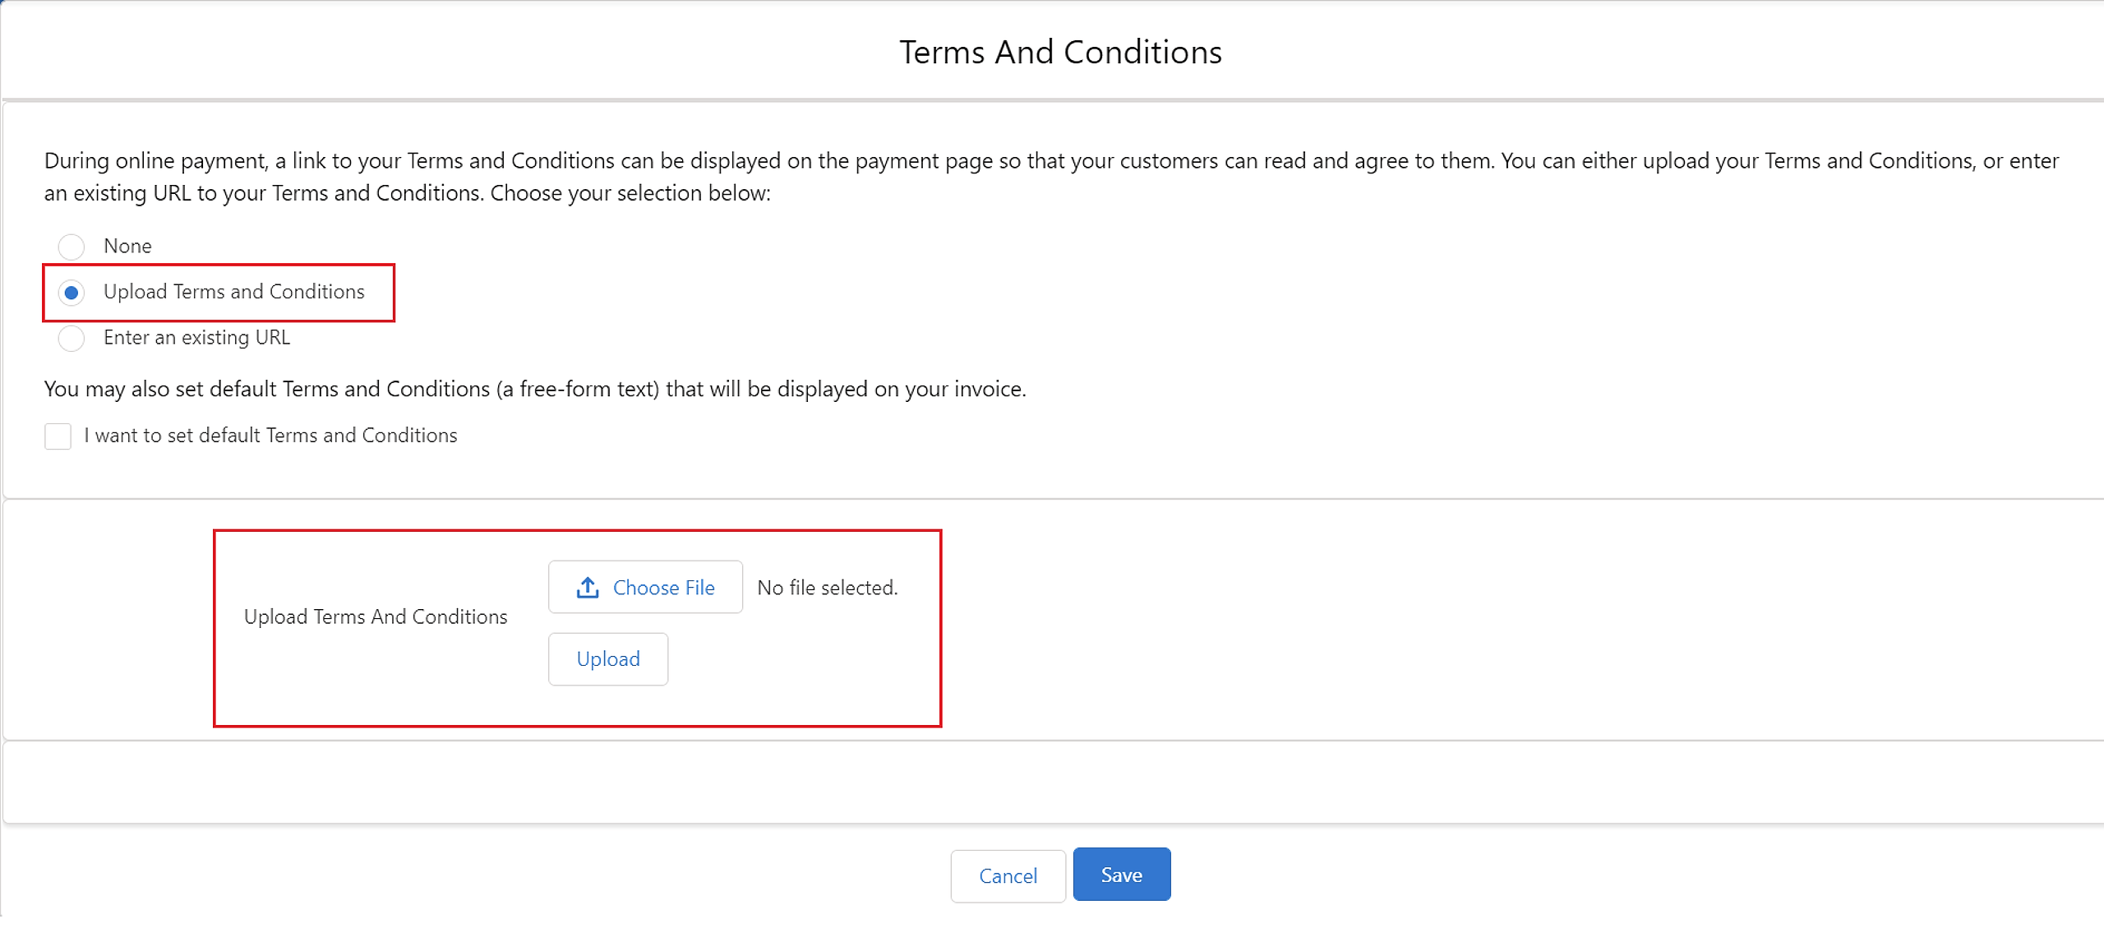
Task: Click the Choose File label text
Action: click(663, 588)
